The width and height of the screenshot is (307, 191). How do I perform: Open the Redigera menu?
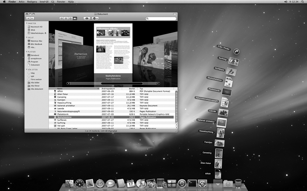(x=32, y=2)
